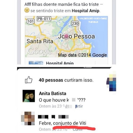Tap the thumbs-up like icon
133x133 pixels.
point(29,80)
